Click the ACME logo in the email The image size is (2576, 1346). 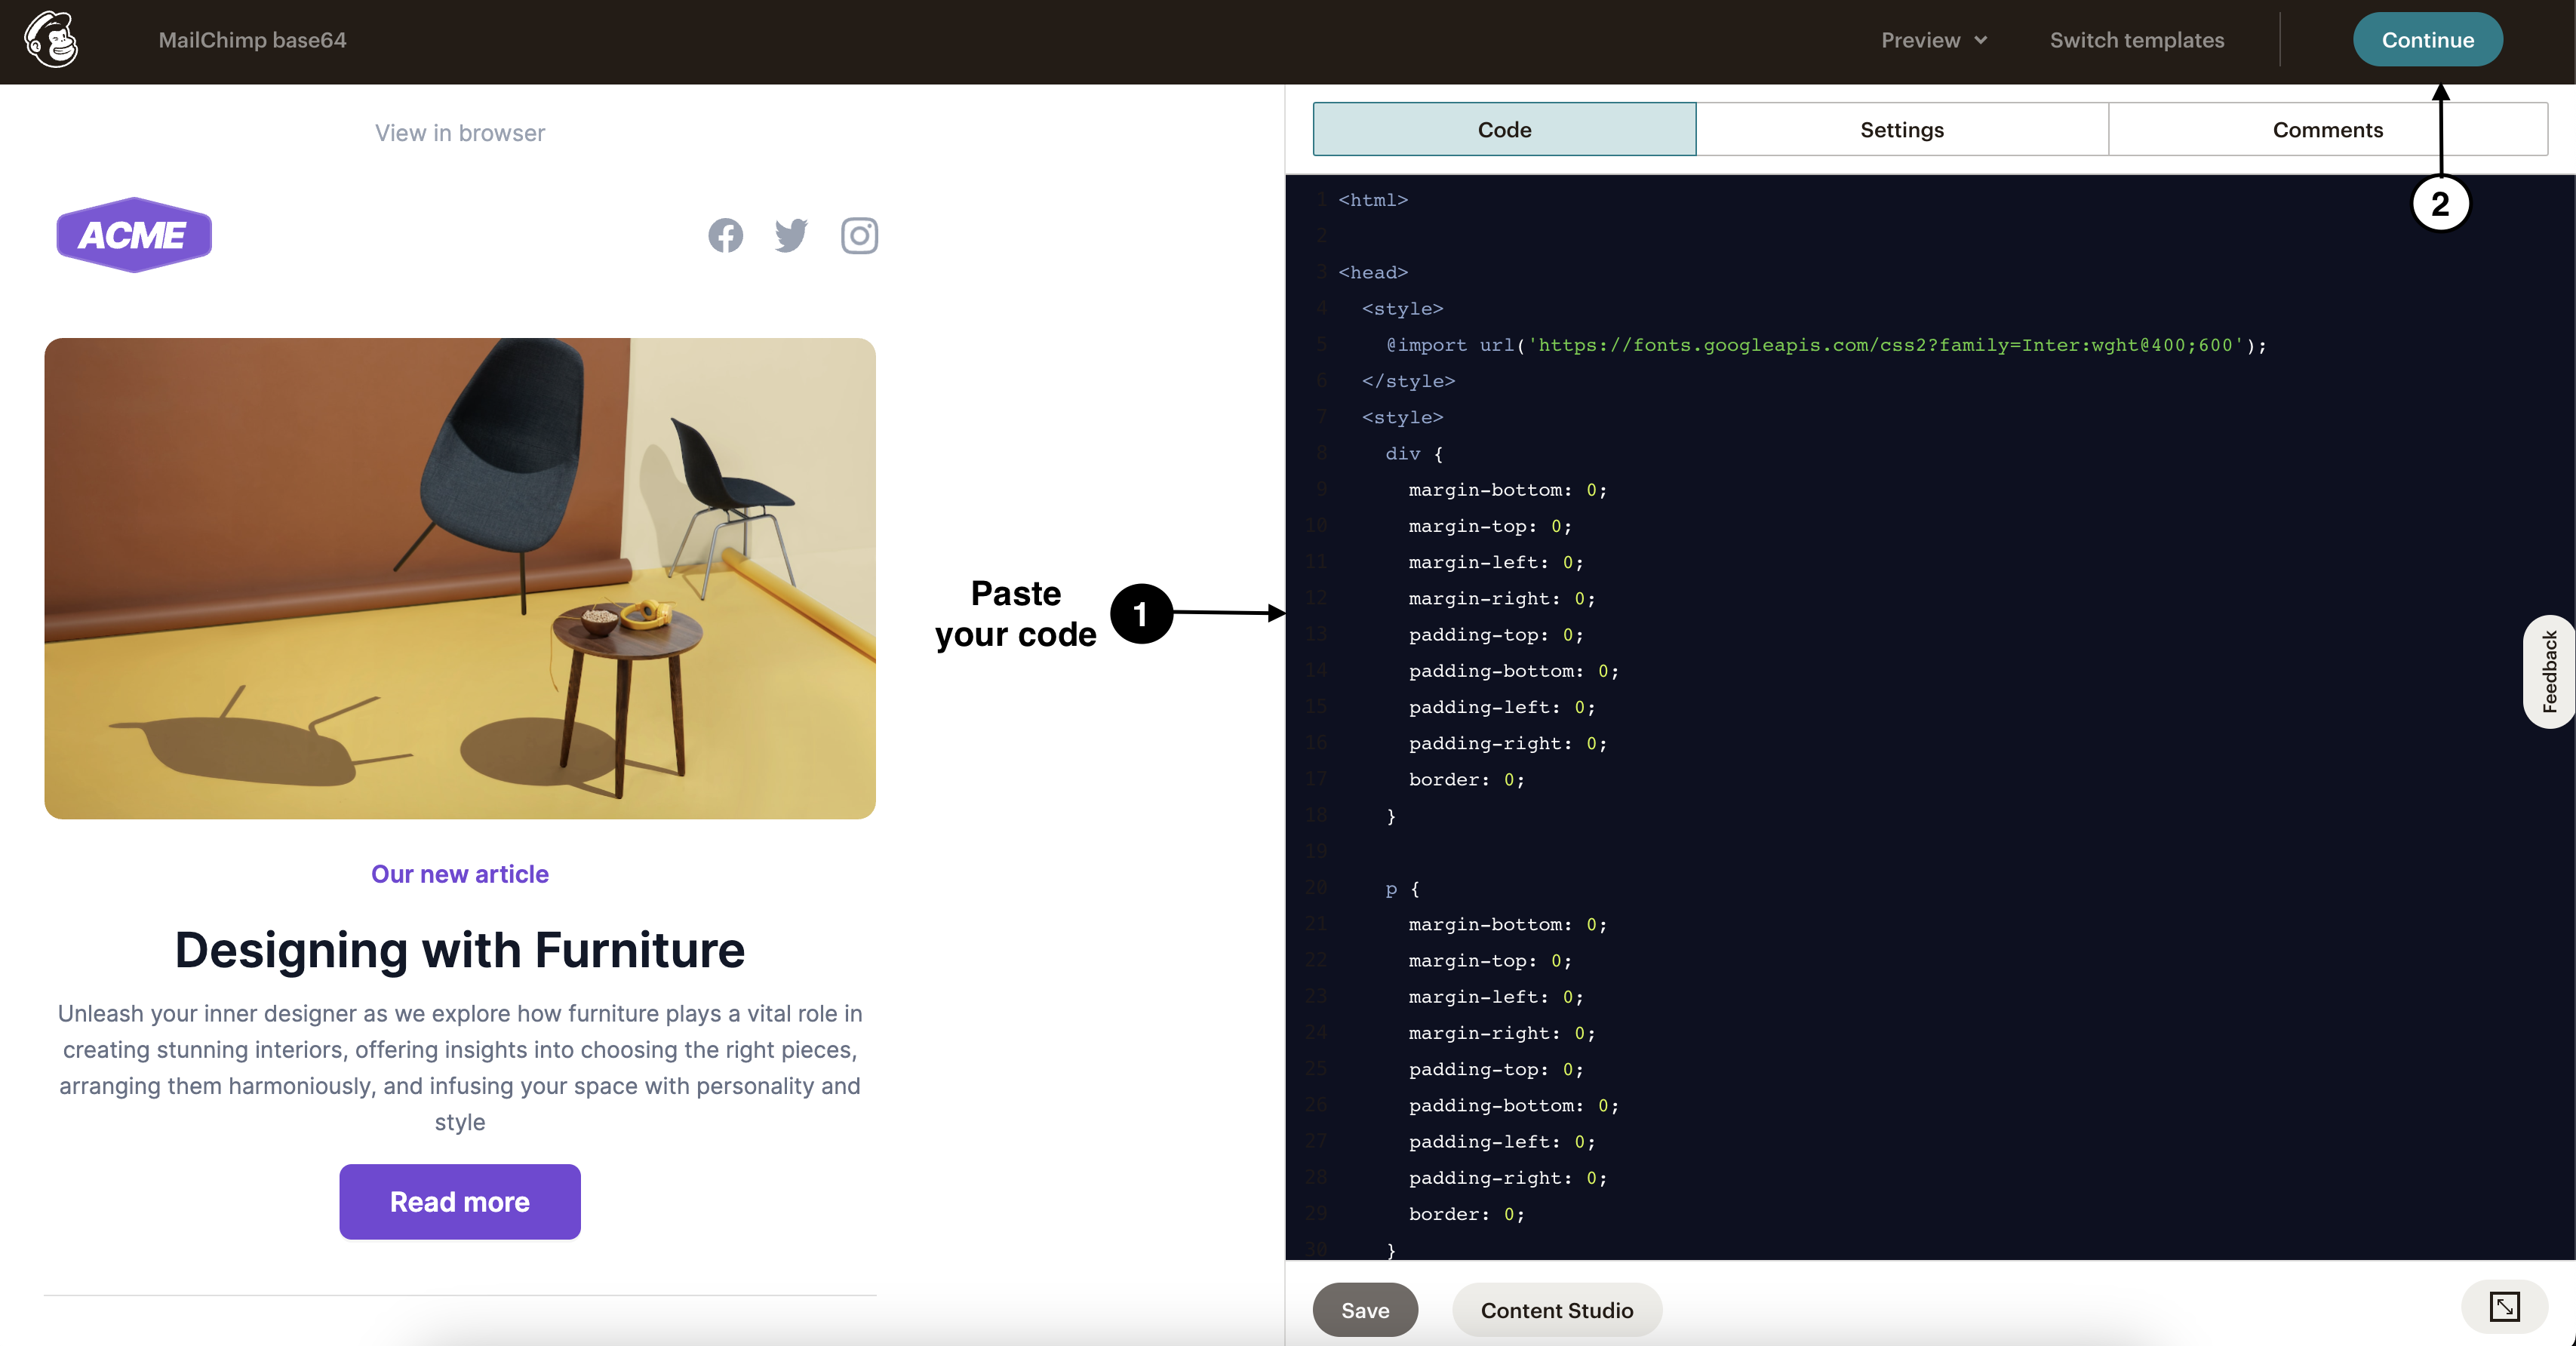(x=134, y=235)
